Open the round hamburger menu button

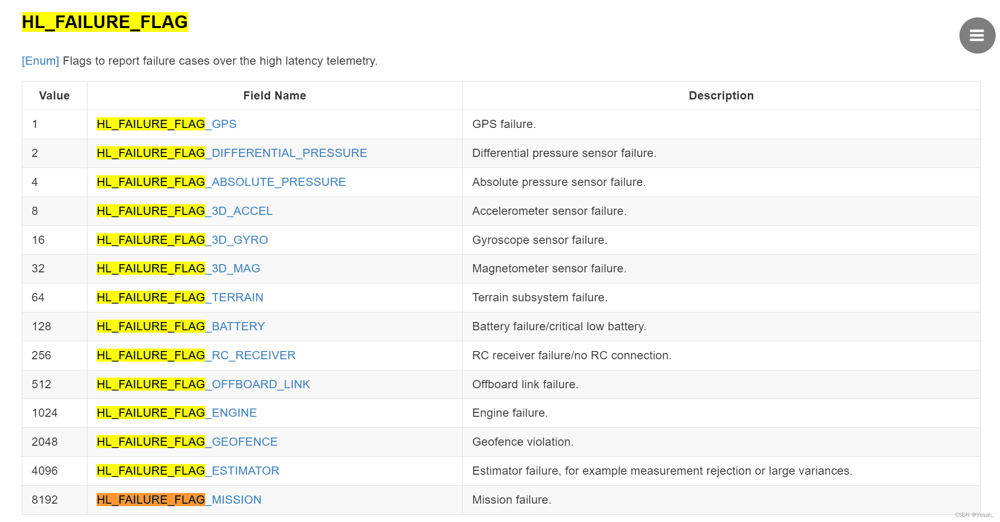click(x=976, y=35)
